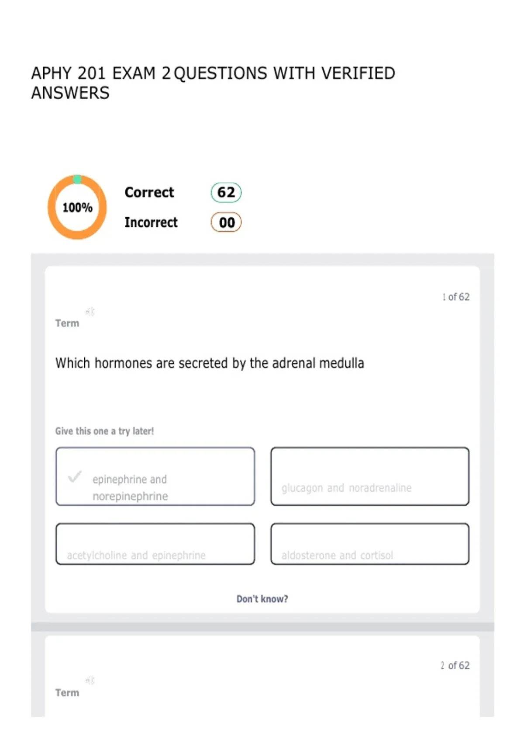Click the checkmark icon beside epinephrine answer
Viewport: 524px width, 743px height.
click(75, 476)
